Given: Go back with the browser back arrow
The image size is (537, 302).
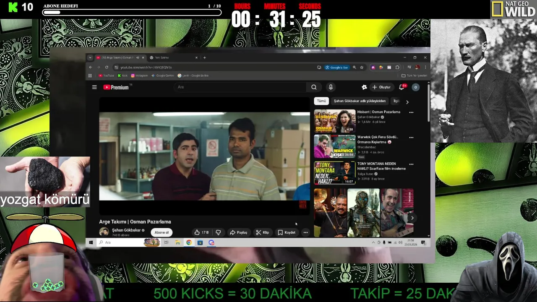Looking at the screenshot, I should (91, 67).
